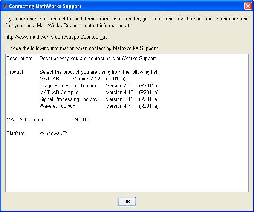The height and width of the screenshot is (212, 254).
Task: Click the license number 198608
Action: pyautogui.click(x=80, y=120)
